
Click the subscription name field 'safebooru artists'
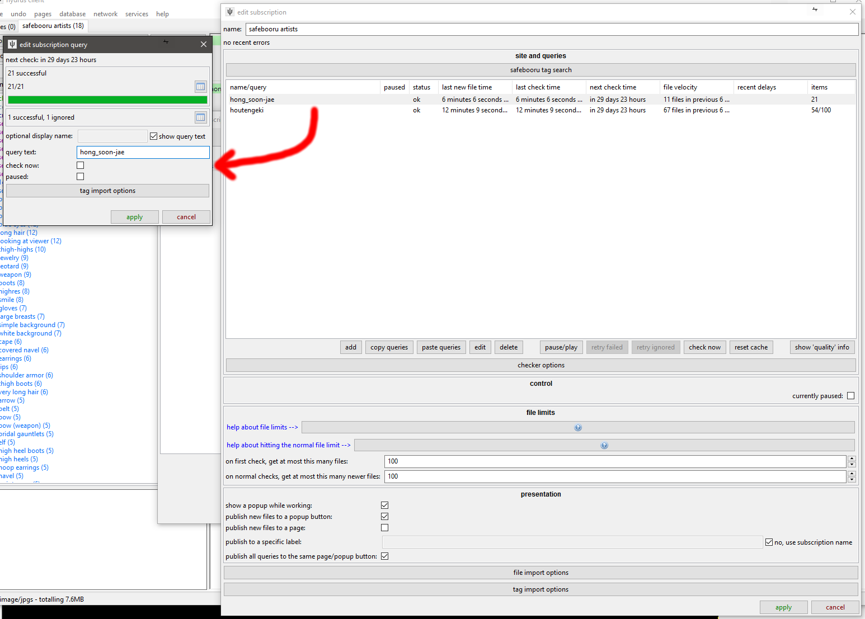pos(552,29)
